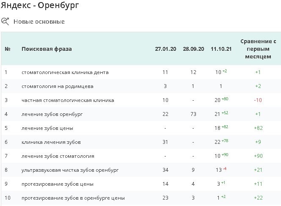This screenshot has height=206, width=281.
Task: Sort by the № column header
Action: click(7, 49)
